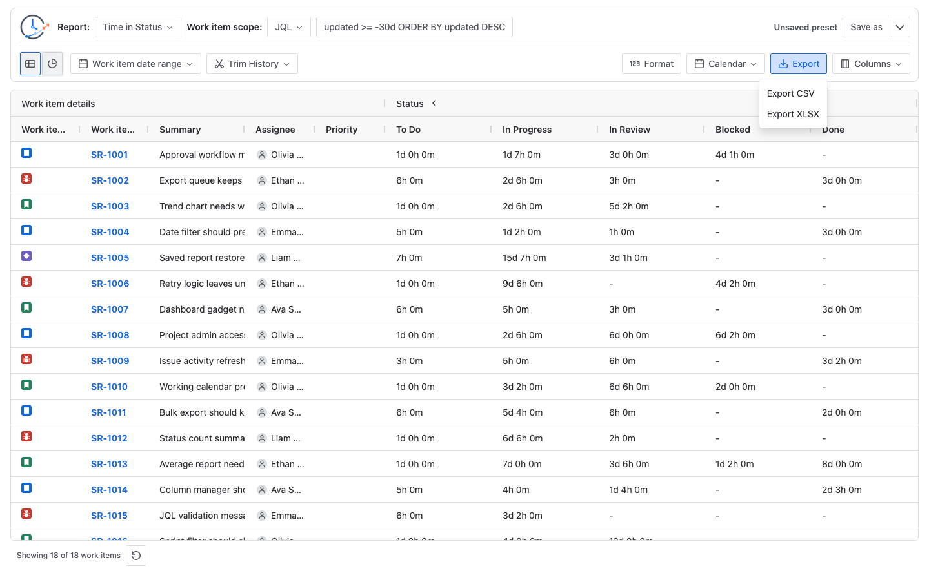The height and width of the screenshot is (580, 929).
Task: Open the JQL scope dropdown
Action: tap(289, 27)
